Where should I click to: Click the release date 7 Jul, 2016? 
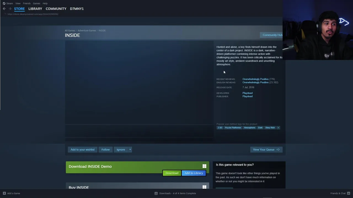[x=248, y=87]
